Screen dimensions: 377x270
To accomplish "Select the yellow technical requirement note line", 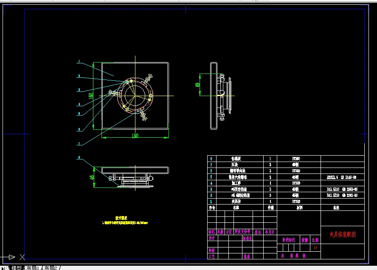I will click(x=125, y=223).
